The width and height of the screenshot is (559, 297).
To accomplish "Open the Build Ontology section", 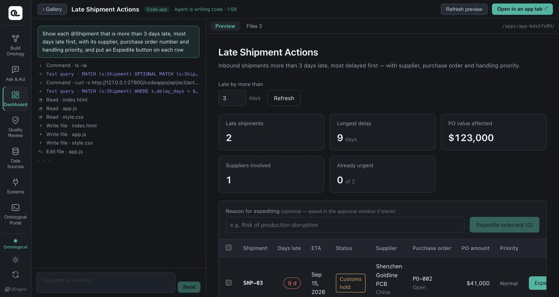I will 15,45.
